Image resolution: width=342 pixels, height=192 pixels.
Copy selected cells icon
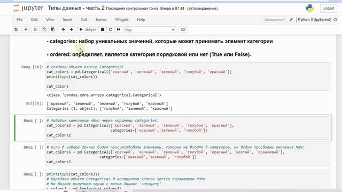point(44,29)
